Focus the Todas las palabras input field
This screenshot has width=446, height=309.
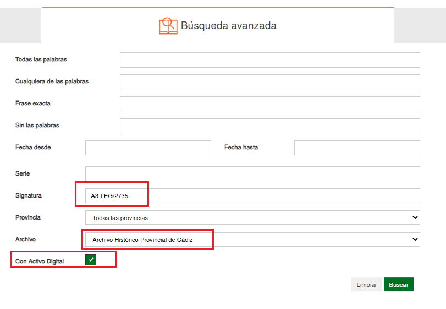269,60
